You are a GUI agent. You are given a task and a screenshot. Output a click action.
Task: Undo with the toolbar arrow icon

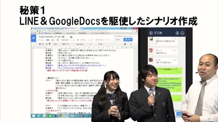[43, 44]
